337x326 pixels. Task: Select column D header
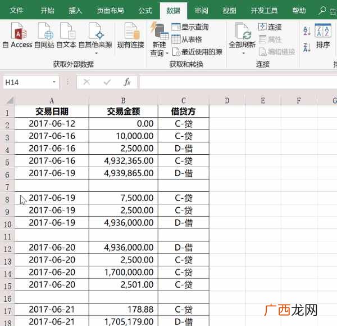(x=227, y=100)
